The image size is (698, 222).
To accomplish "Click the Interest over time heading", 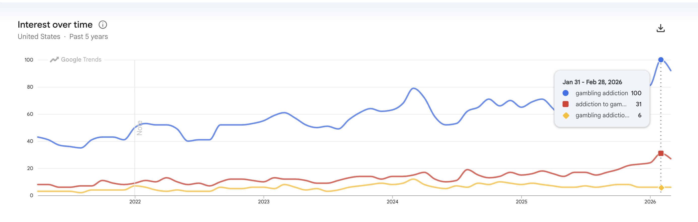I will click(x=55, y=24).
